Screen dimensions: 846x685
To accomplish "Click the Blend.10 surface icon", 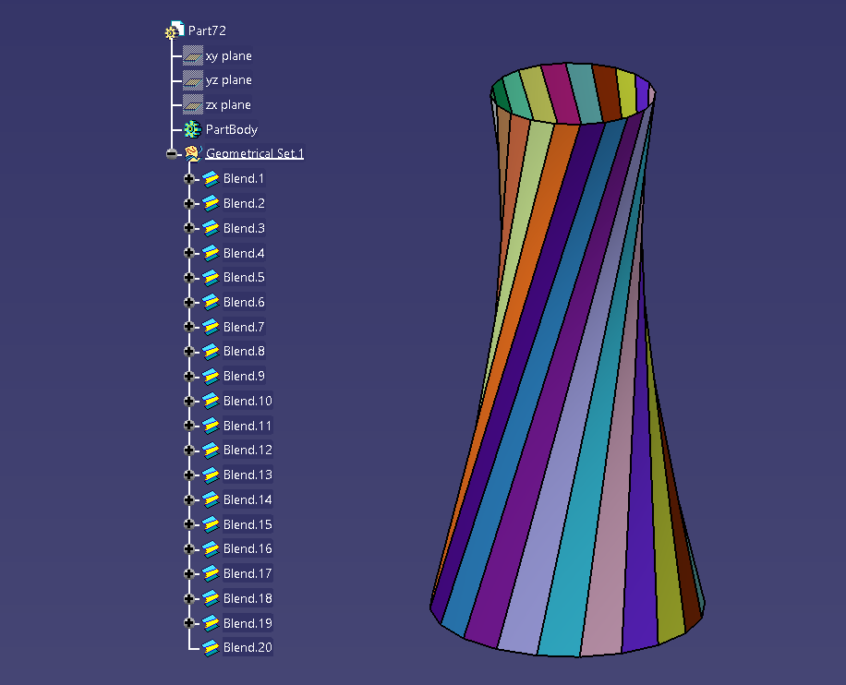I will point(211,401).
